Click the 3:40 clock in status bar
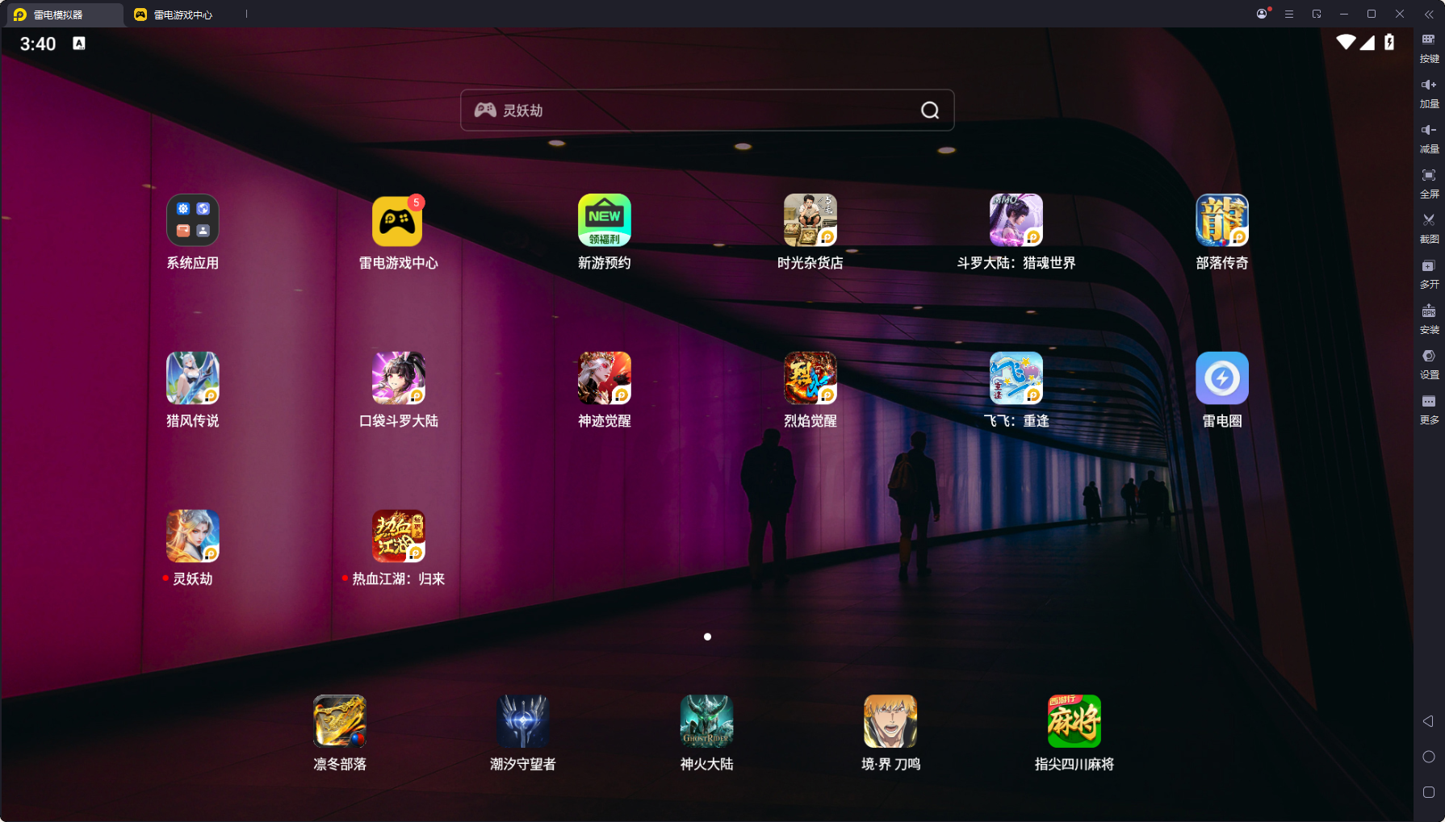 pos(38,44)
